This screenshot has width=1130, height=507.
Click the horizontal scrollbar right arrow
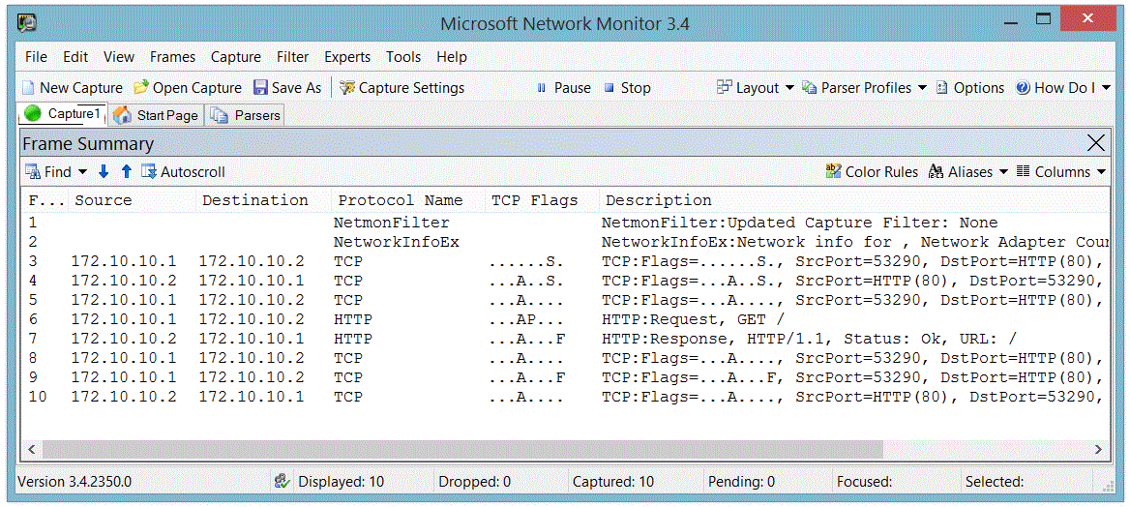point(1098,449)
